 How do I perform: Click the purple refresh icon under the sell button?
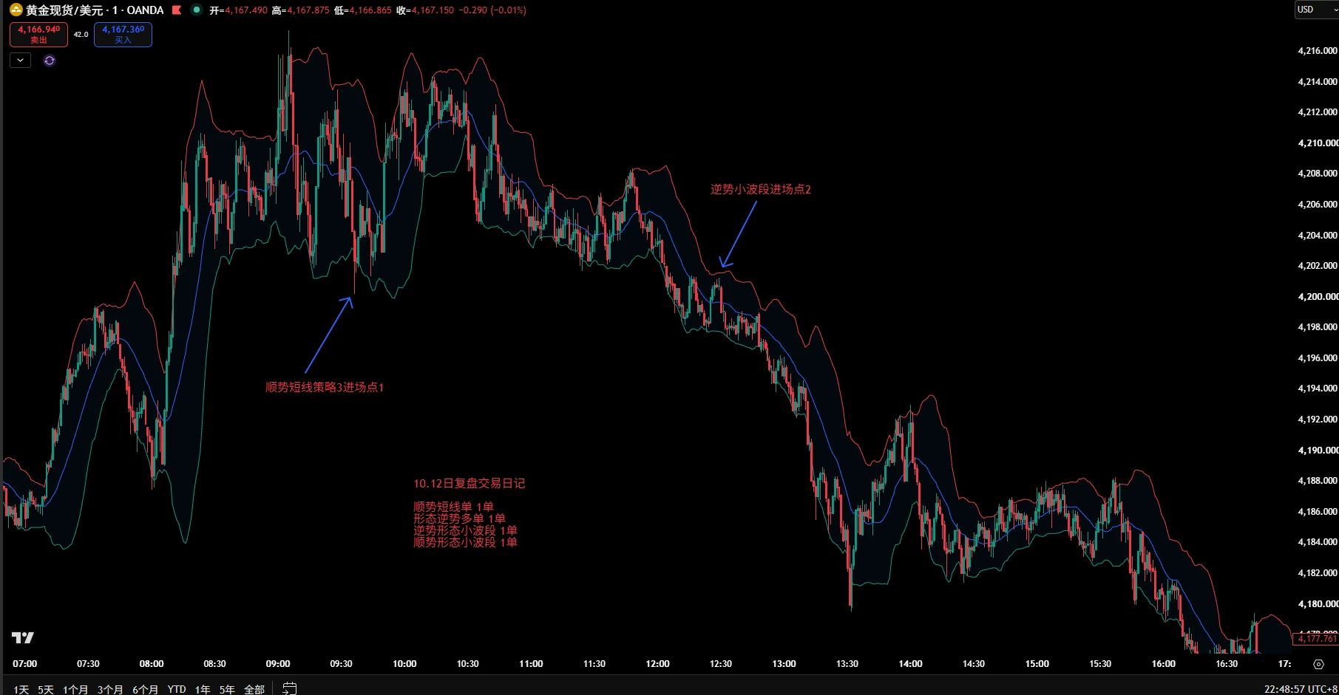(50, 61)
